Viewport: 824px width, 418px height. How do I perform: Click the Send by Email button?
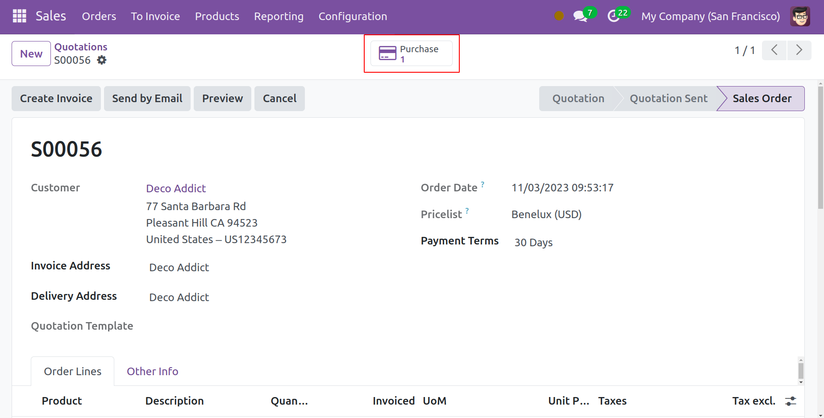pos(147,99)
